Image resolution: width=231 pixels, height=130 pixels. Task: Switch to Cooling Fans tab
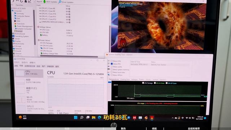click(125, 79)
